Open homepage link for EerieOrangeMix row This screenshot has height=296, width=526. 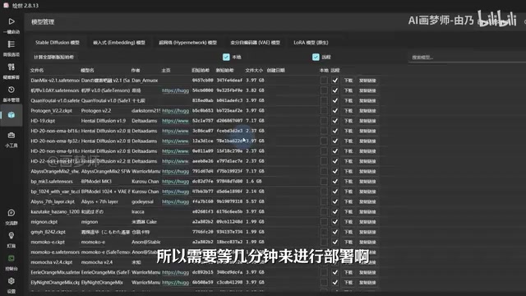(175, 272)
